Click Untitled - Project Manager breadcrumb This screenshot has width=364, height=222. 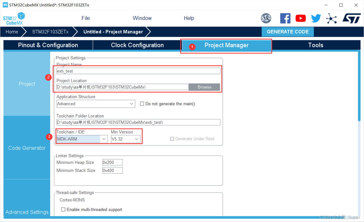113,32
